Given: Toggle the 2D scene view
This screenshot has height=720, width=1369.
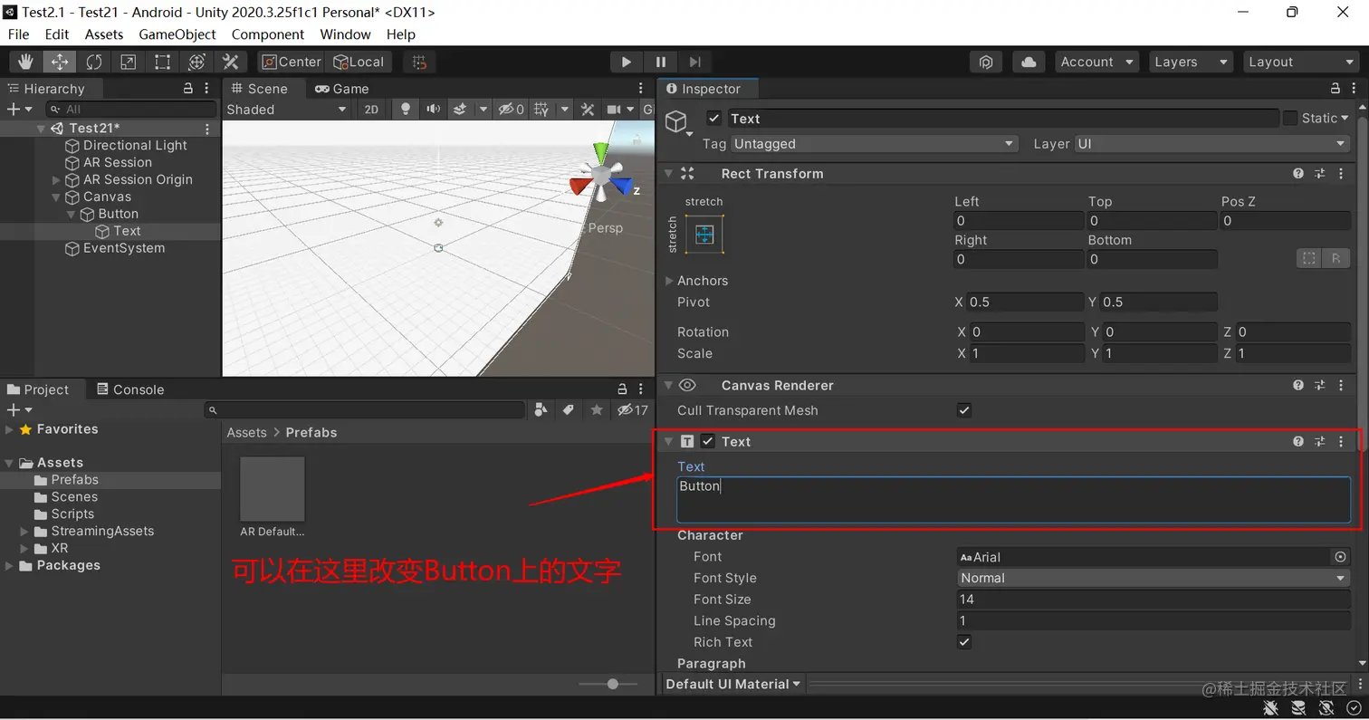Looking at the screenshot, I should click(x=371, y=110).
